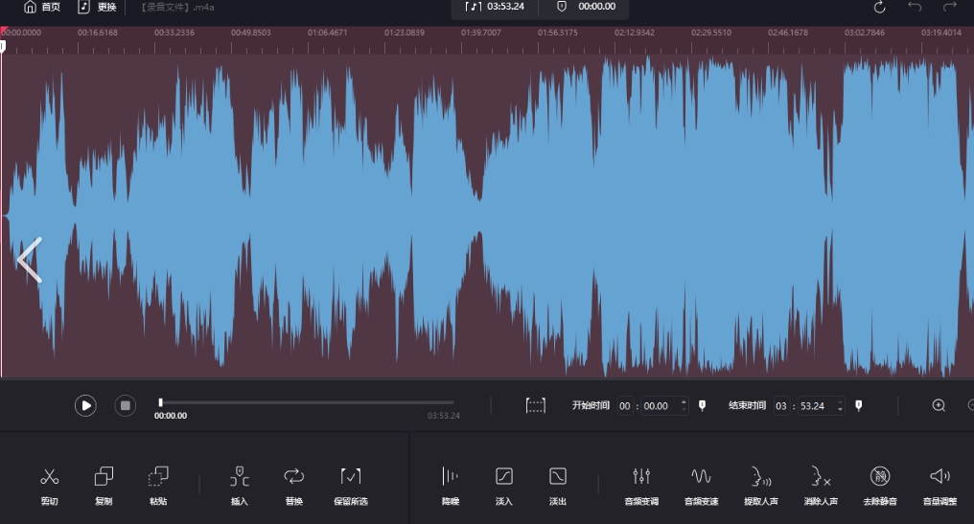Go to 首页 home
This screenshot has height=524, width=974.
[41, 7]
